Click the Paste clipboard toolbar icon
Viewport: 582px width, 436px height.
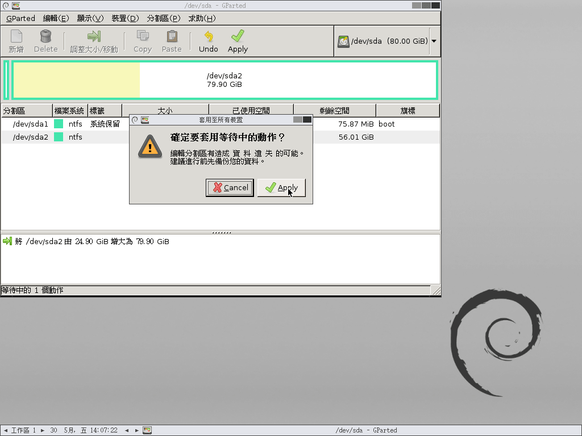(171, 37)
